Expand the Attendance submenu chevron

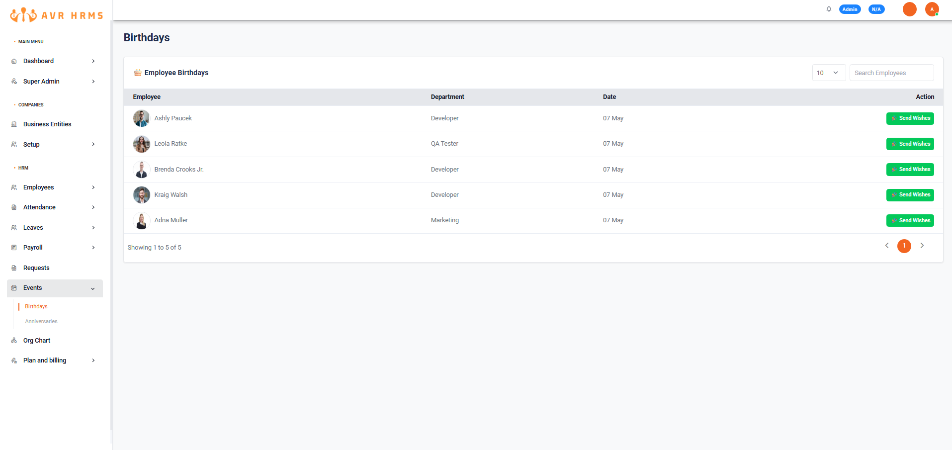[93, 207]
